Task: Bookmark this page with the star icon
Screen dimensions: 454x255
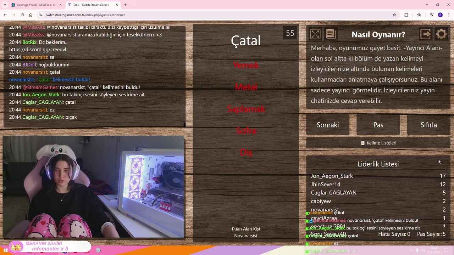Action: 394,15
